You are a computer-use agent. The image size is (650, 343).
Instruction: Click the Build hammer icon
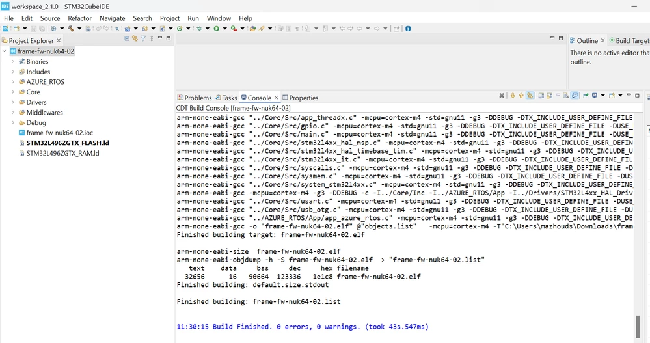71,29
